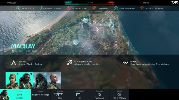Choose objective D Crawlerway diamond icon
Viewport: 179px width, 100px height.
point(94,8)
